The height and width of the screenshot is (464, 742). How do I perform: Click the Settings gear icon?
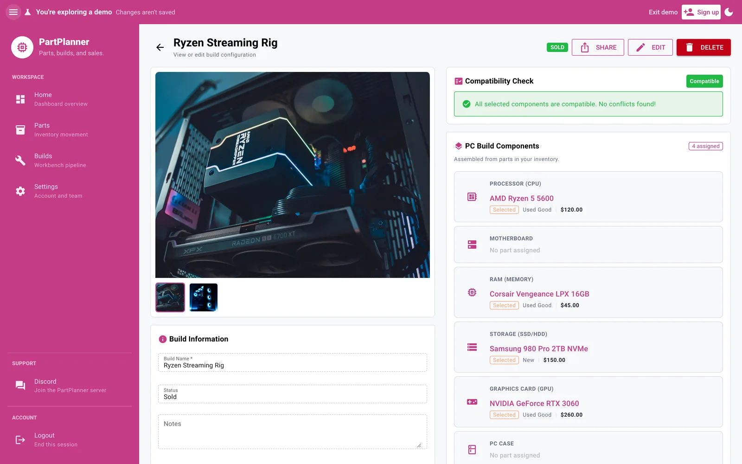[20, 191]
